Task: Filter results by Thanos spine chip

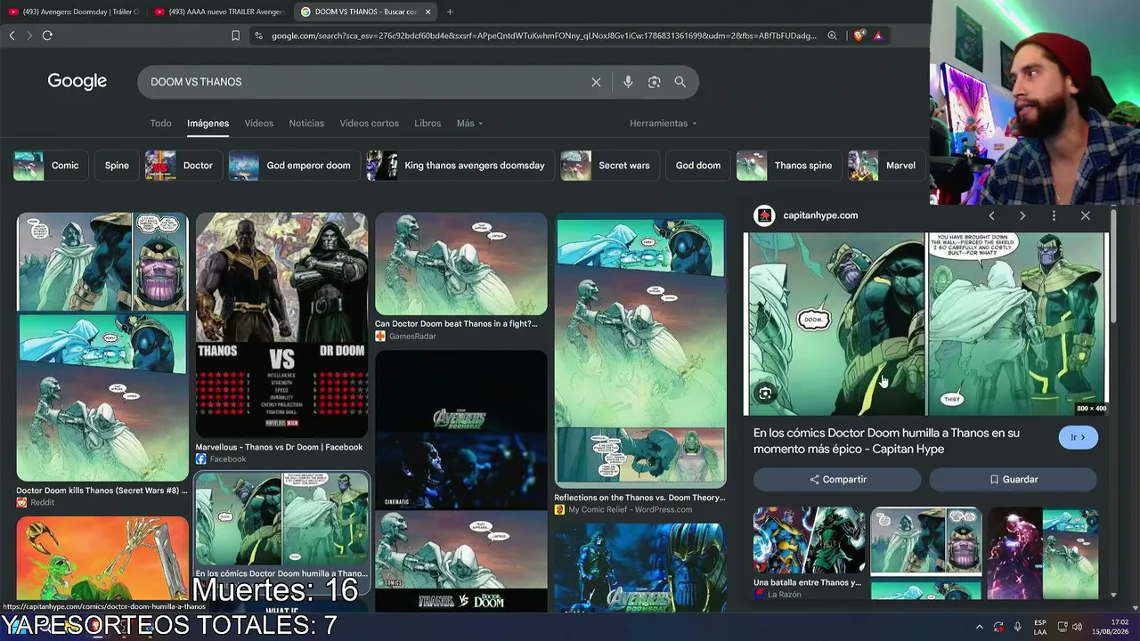Action: click(x=789, y=166)
